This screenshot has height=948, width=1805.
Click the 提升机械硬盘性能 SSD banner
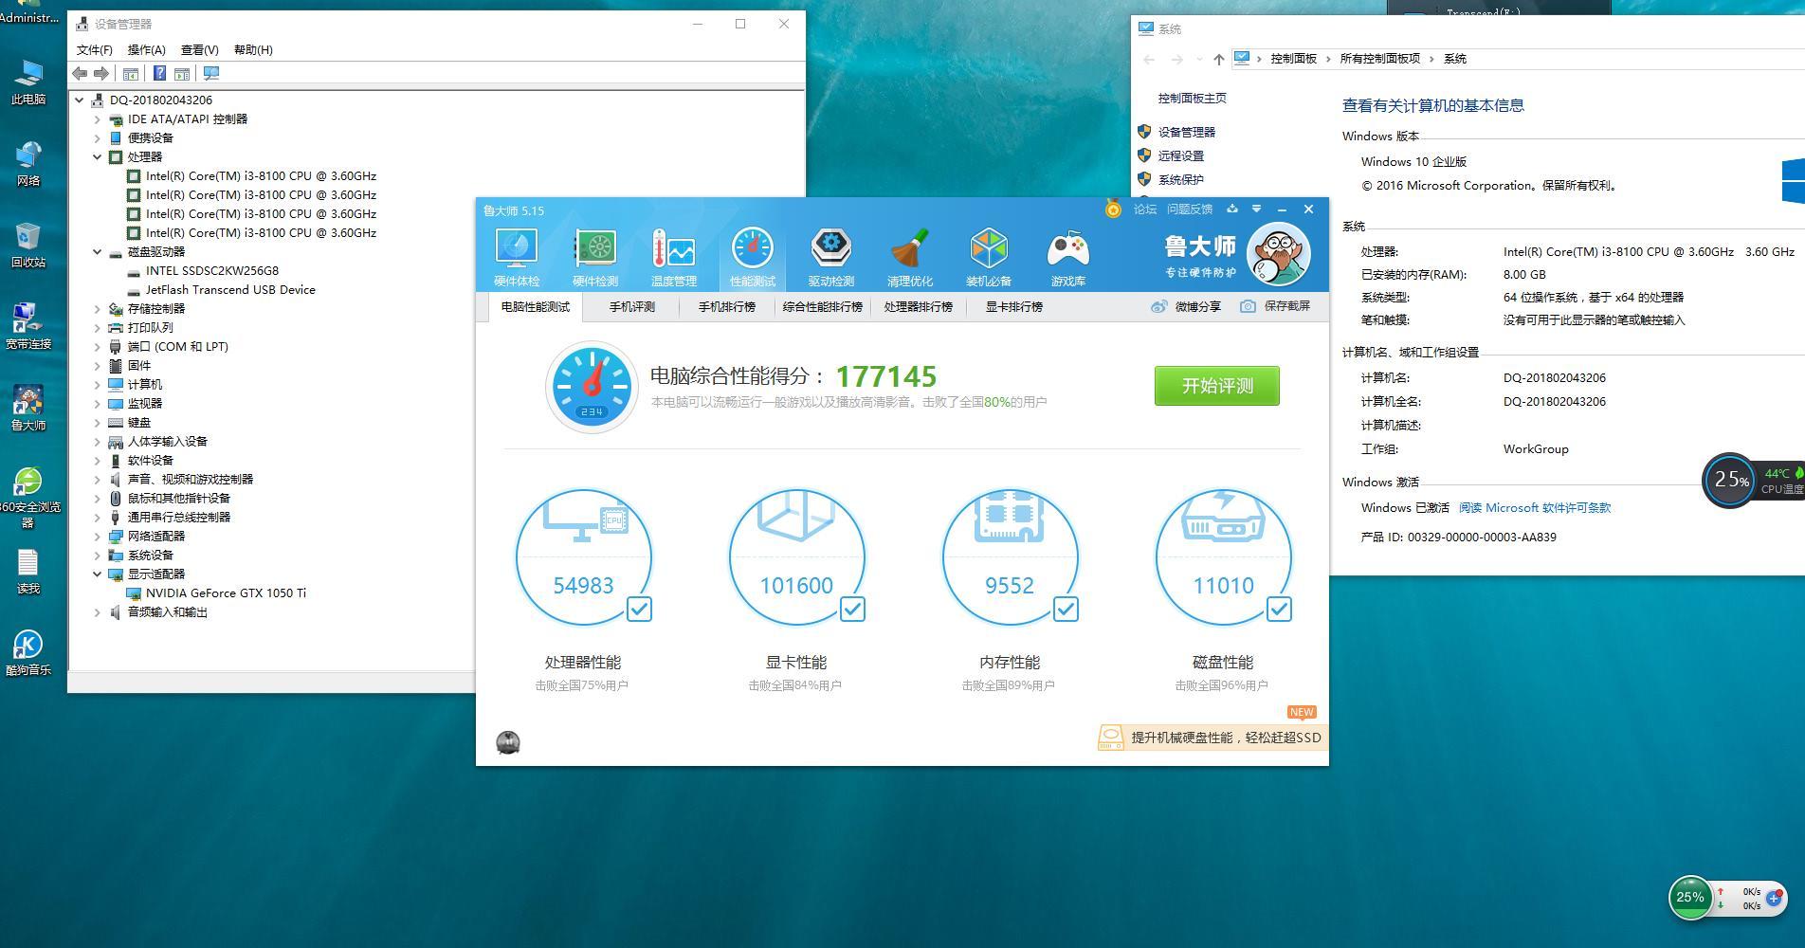[x=1212, y=738]
